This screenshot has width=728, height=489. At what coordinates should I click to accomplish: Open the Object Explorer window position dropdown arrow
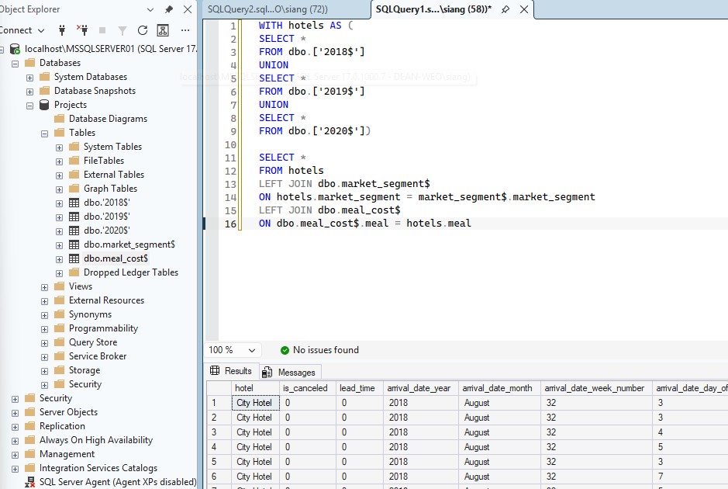[x=150, y=9]
